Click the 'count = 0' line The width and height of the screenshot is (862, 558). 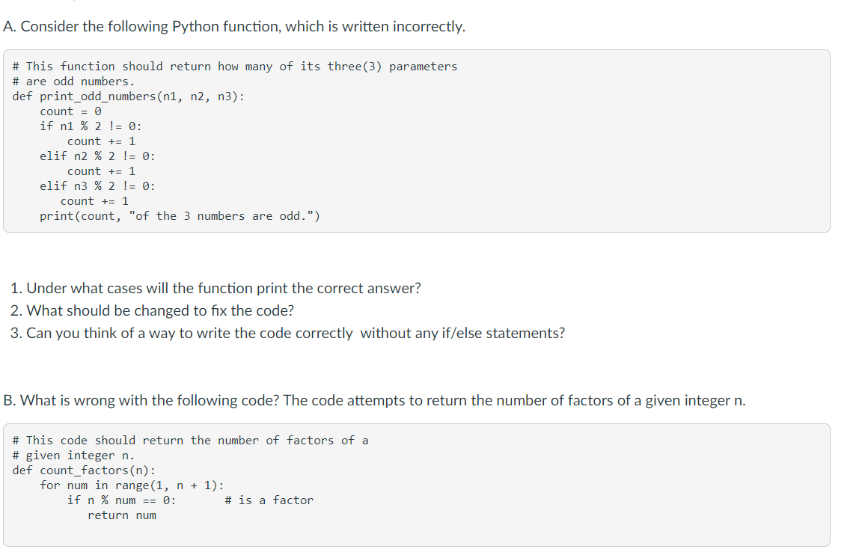[70, 111]
